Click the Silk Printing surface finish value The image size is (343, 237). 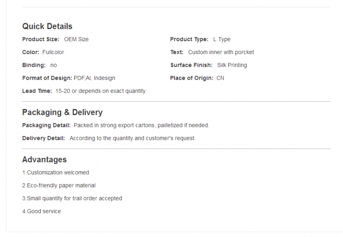[x=232, y=65]
